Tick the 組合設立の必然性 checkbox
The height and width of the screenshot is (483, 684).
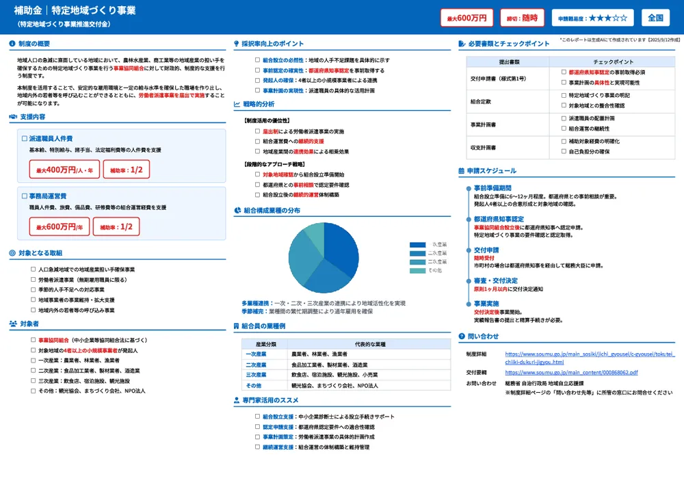257,60
